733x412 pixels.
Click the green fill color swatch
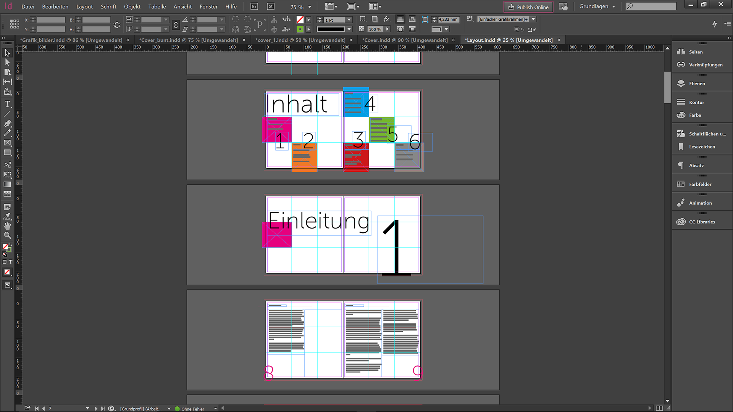tap(300, 29)
